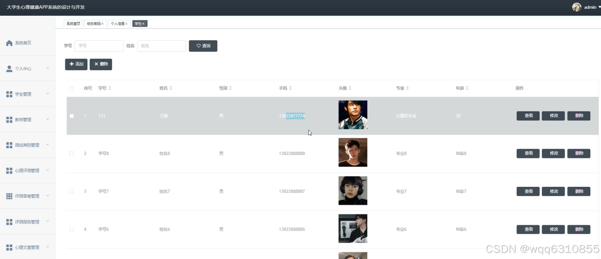Click the grid icon beside 评测答卷管理

pos(9,196)
